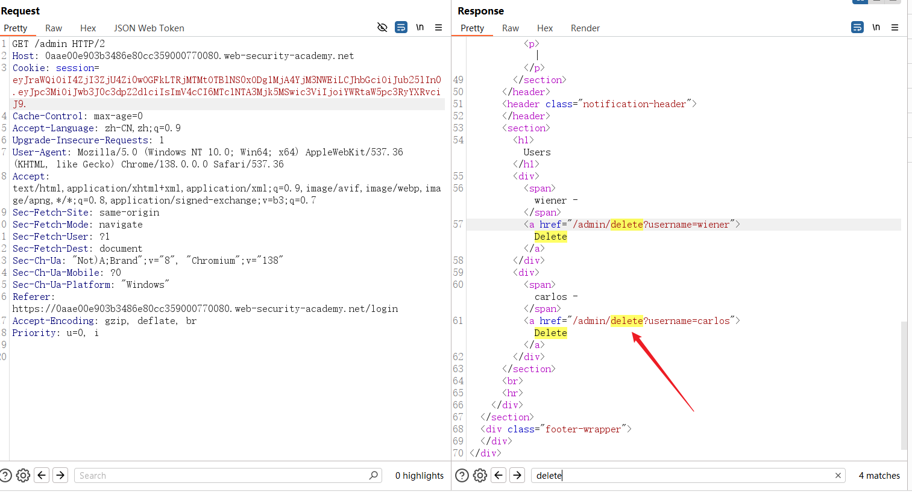Toggle the \n non-printable characters icon in Request
This screenshot has width=912, height=492.
coord(420,28)
